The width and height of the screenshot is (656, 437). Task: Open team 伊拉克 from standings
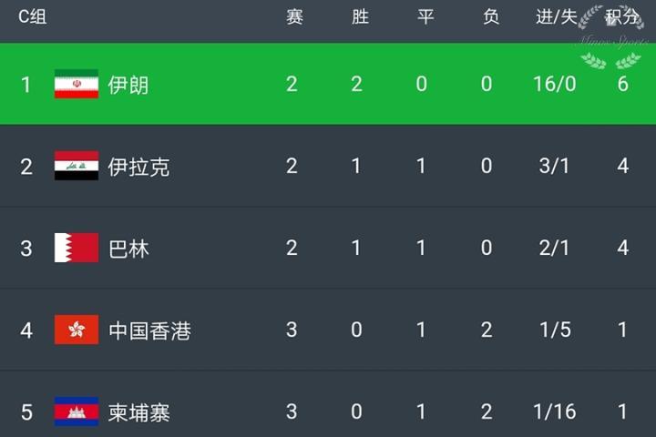(138, 167)
